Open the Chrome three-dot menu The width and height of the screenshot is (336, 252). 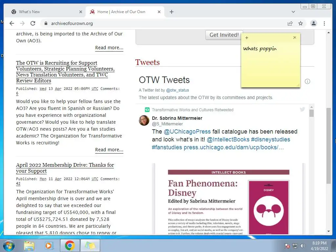(x=324, y=23)
